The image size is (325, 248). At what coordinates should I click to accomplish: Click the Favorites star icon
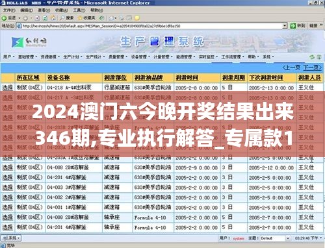coord(80,18)
